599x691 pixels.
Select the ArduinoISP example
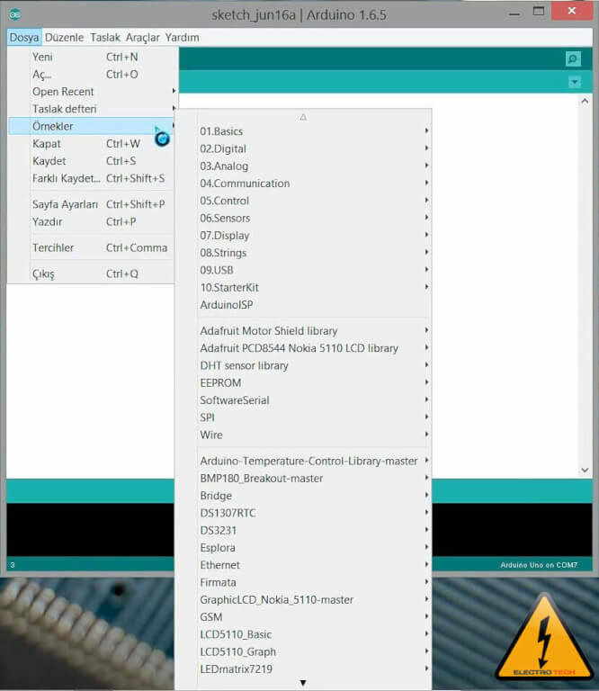(x=303, y=304)
